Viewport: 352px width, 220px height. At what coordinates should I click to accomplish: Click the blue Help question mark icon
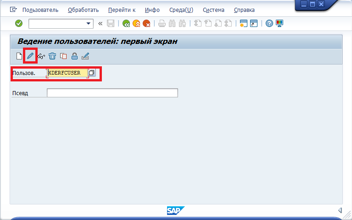point(269,23)
